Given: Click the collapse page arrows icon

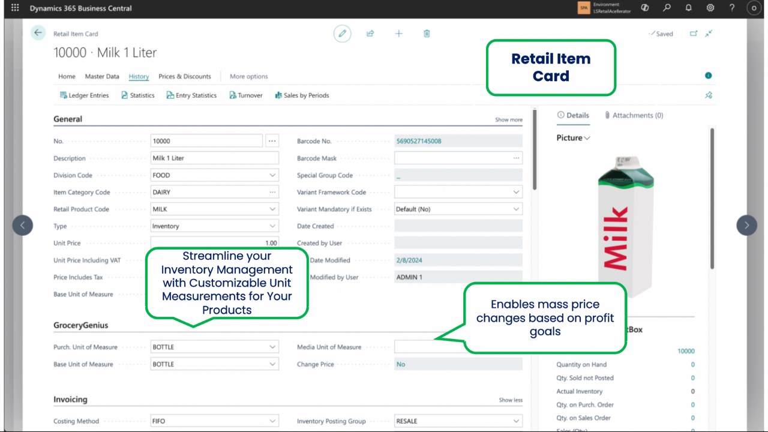Looking at the screenshot, I should pyautogui.click(x=709, y=34).
